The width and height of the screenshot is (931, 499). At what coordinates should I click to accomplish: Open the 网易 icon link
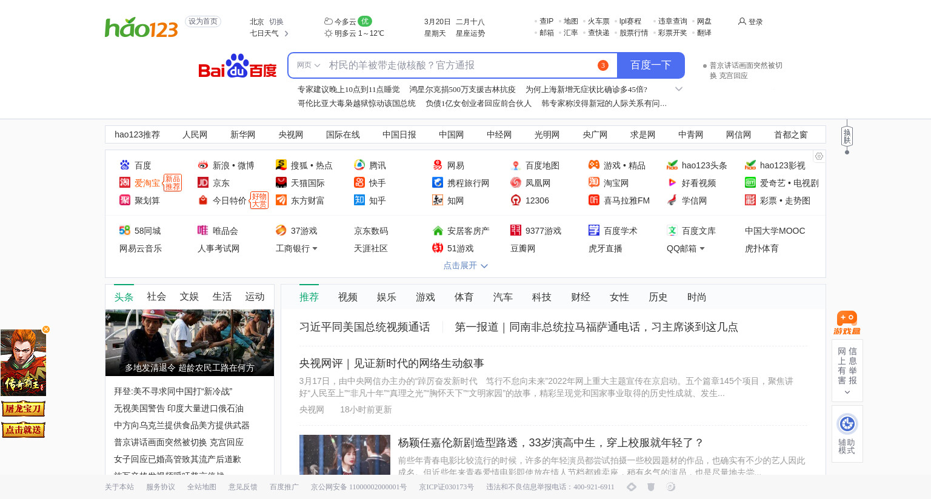pos(438,165)
